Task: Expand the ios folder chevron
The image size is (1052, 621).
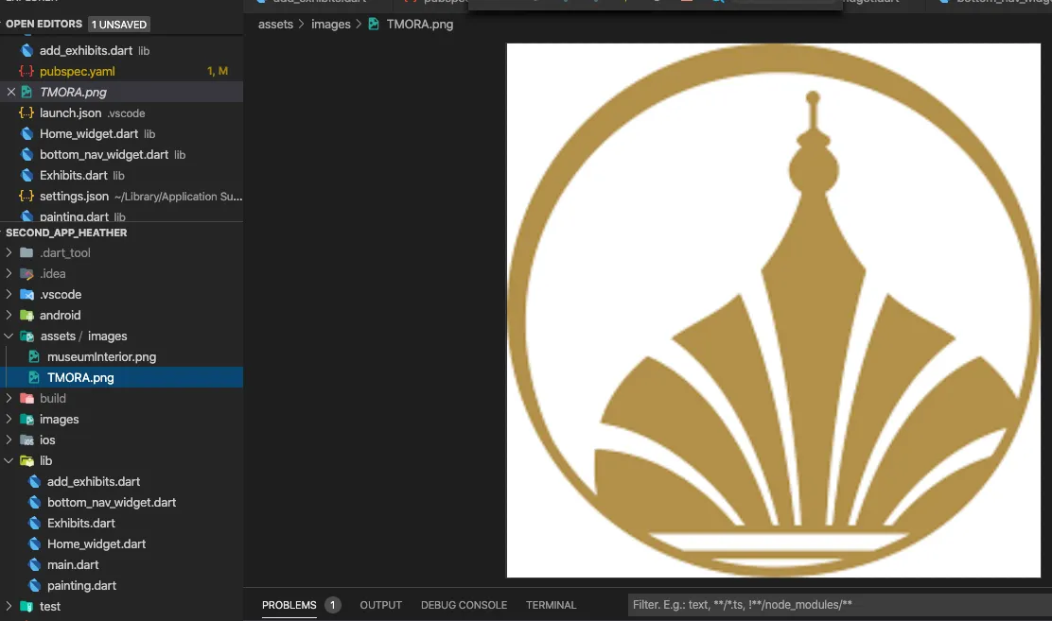Action: point(9,440)
